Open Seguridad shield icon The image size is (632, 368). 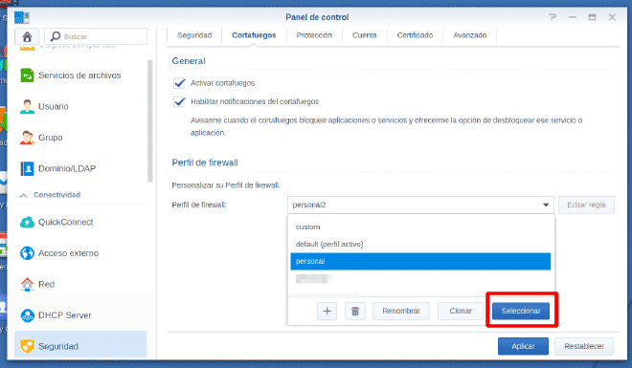coord(27,346)
